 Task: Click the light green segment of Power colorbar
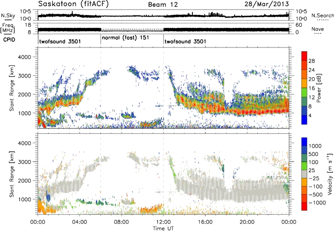tap(304, 92)
